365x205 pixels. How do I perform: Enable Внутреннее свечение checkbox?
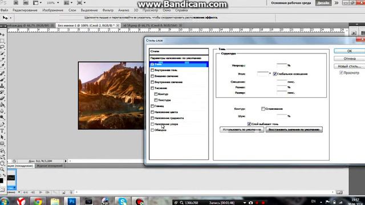pyautogui.click(x=152, y=82)
